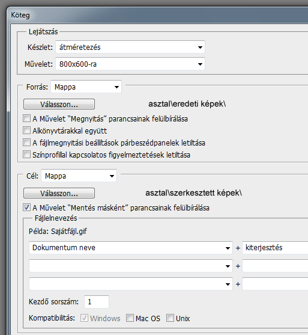The height and width of the screenshot is (335, 308).
Task: Uncheck the "Mentés másként" parancsainak felülbírálása checkbox
Action: pos(26,207)
